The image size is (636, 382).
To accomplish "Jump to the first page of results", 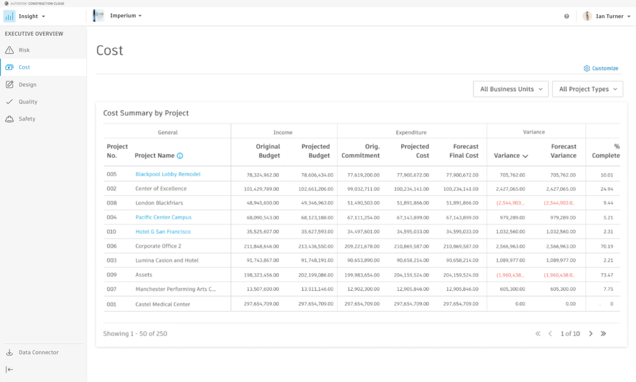I will (538, 334).
